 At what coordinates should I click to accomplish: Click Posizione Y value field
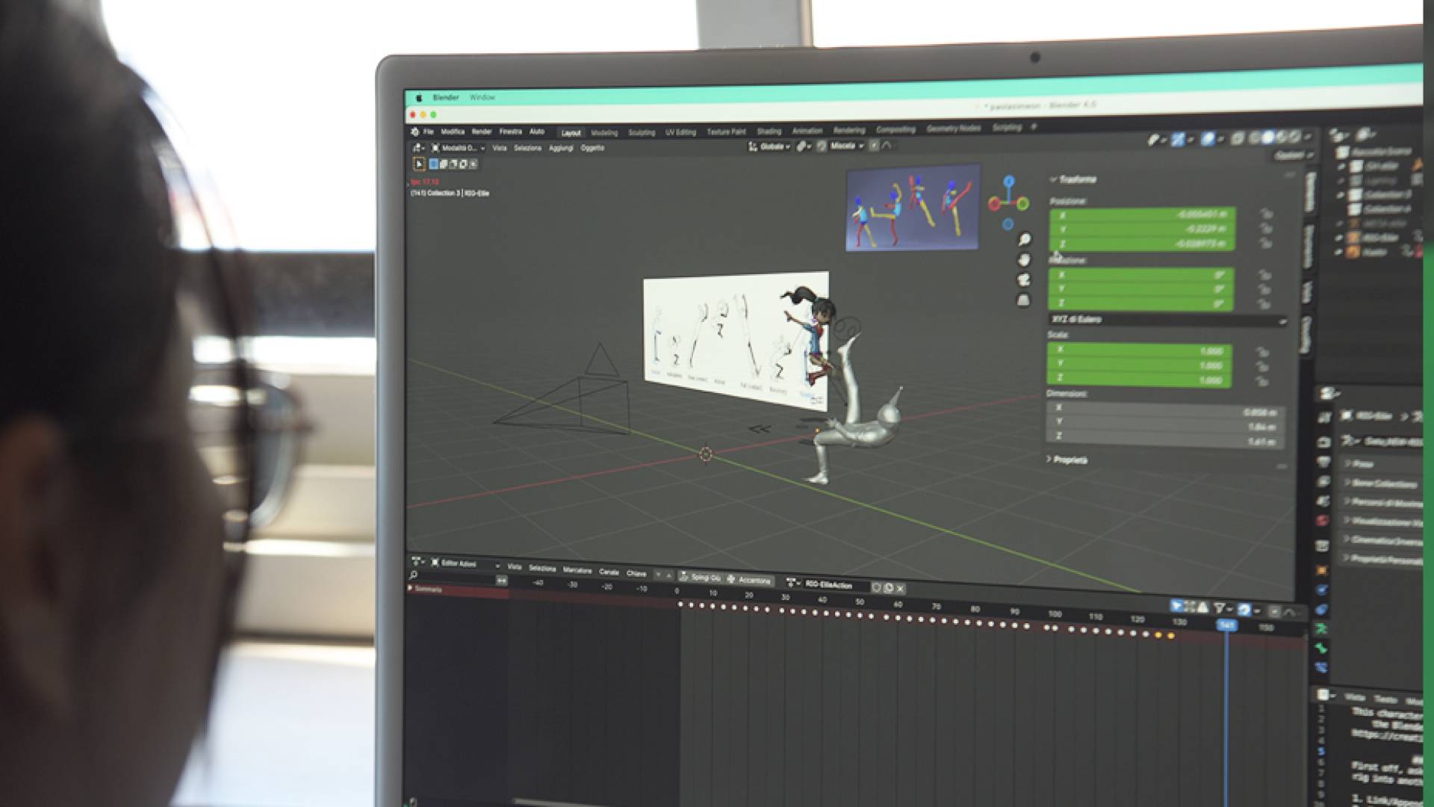tap(1143, 229)
